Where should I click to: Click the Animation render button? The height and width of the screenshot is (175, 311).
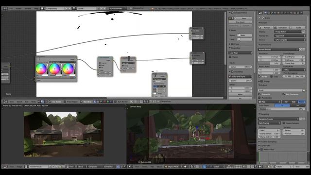pyautogui.click(x=281, y=28)
